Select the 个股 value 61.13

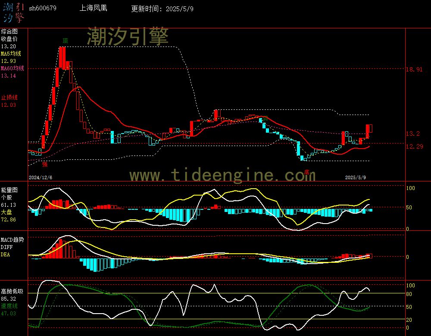coord(9,205)
